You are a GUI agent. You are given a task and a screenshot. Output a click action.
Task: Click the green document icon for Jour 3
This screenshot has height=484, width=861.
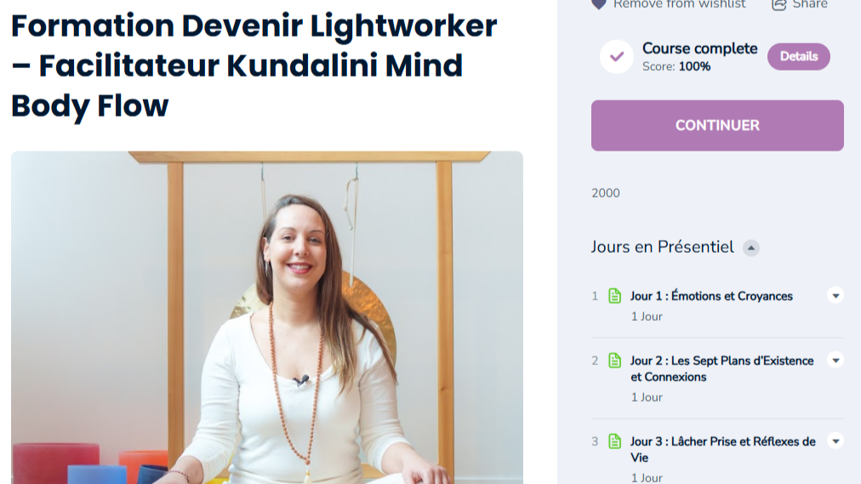(x=614, y=441)
